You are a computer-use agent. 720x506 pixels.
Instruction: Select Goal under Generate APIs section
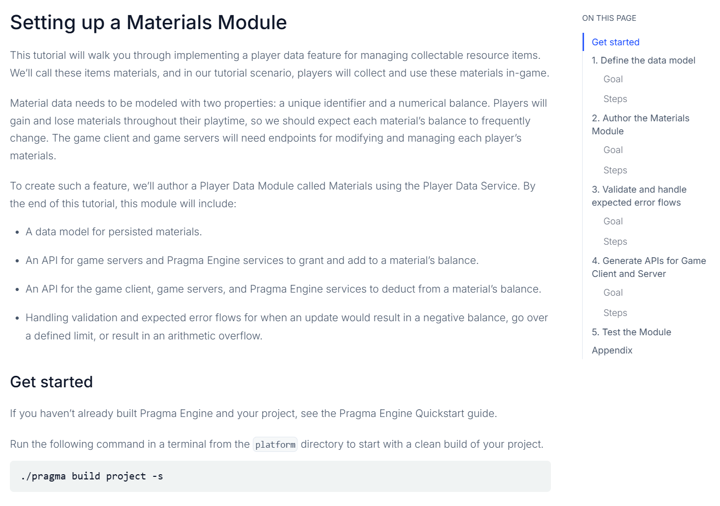(x=613, y=293)
